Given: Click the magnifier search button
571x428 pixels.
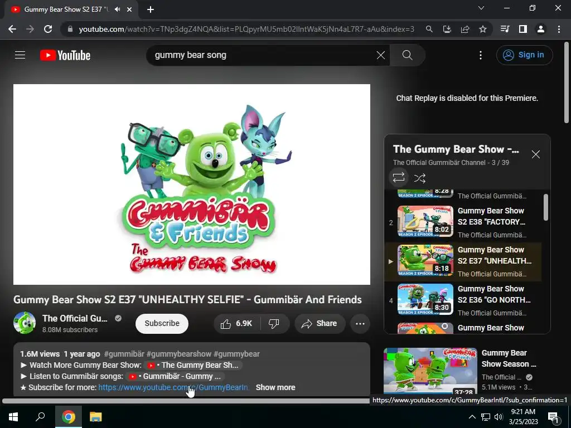Looking at the screenshot, I should click(x=407, y=55).
